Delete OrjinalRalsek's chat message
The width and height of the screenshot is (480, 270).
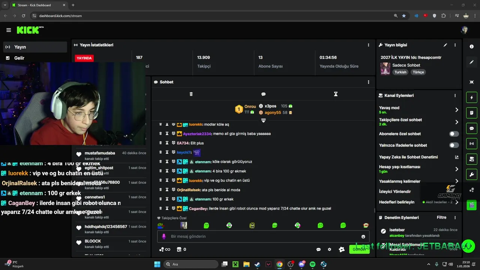pos(160,190)
